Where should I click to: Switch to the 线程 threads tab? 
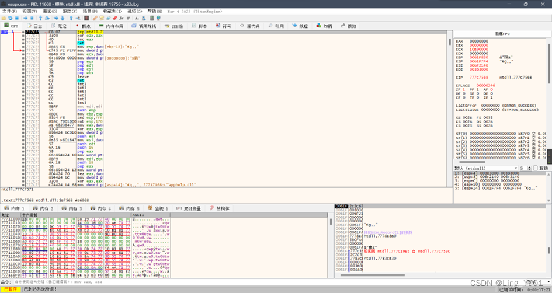click(x=300, y=26)
